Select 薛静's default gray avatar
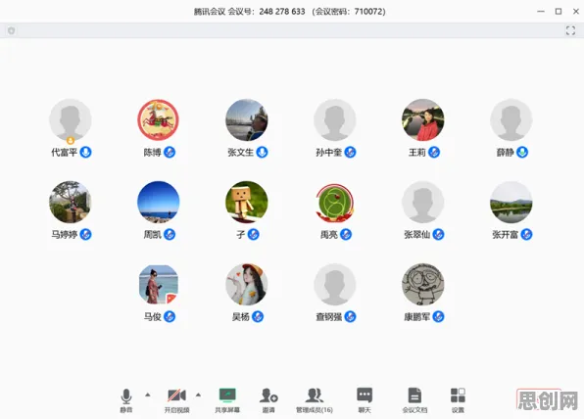This screenshot has width=584, height=419. click(511, 119)
